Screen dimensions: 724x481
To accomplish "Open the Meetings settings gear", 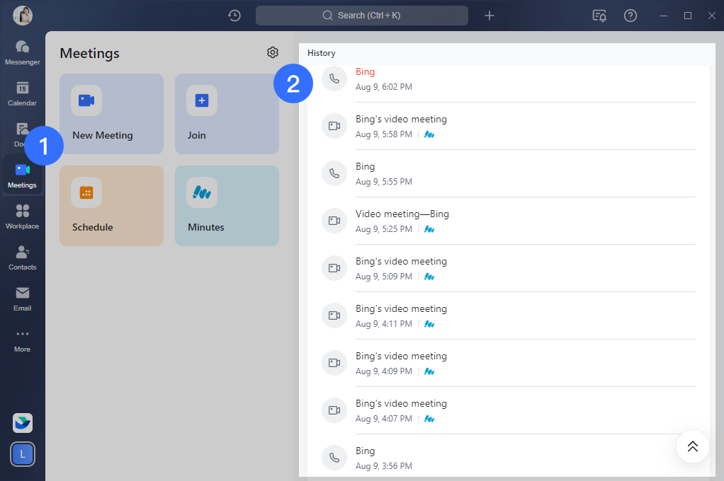I will click(x=273, y=52).
